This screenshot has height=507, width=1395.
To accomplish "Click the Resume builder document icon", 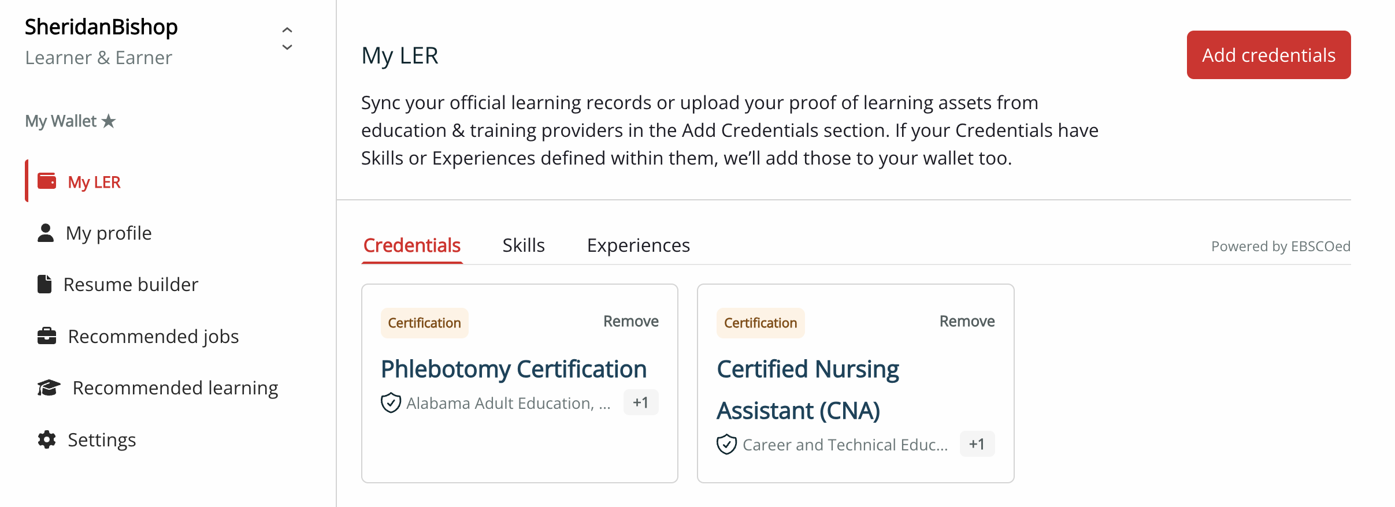I will 44,284.
